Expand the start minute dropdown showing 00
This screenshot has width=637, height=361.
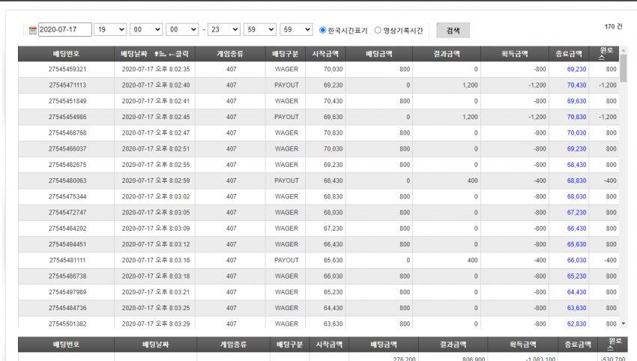coord(146,30)
